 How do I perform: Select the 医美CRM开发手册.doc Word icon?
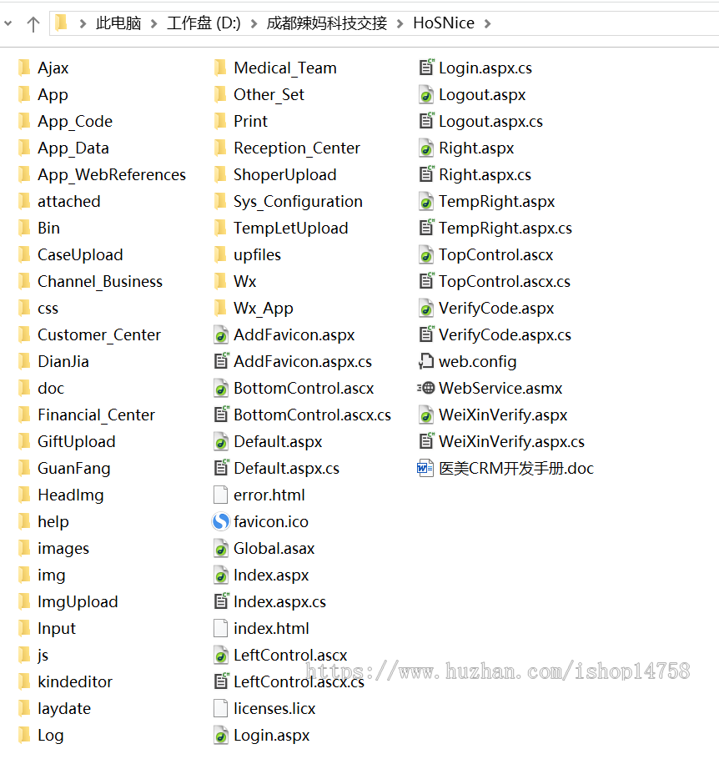pos(425,468)
